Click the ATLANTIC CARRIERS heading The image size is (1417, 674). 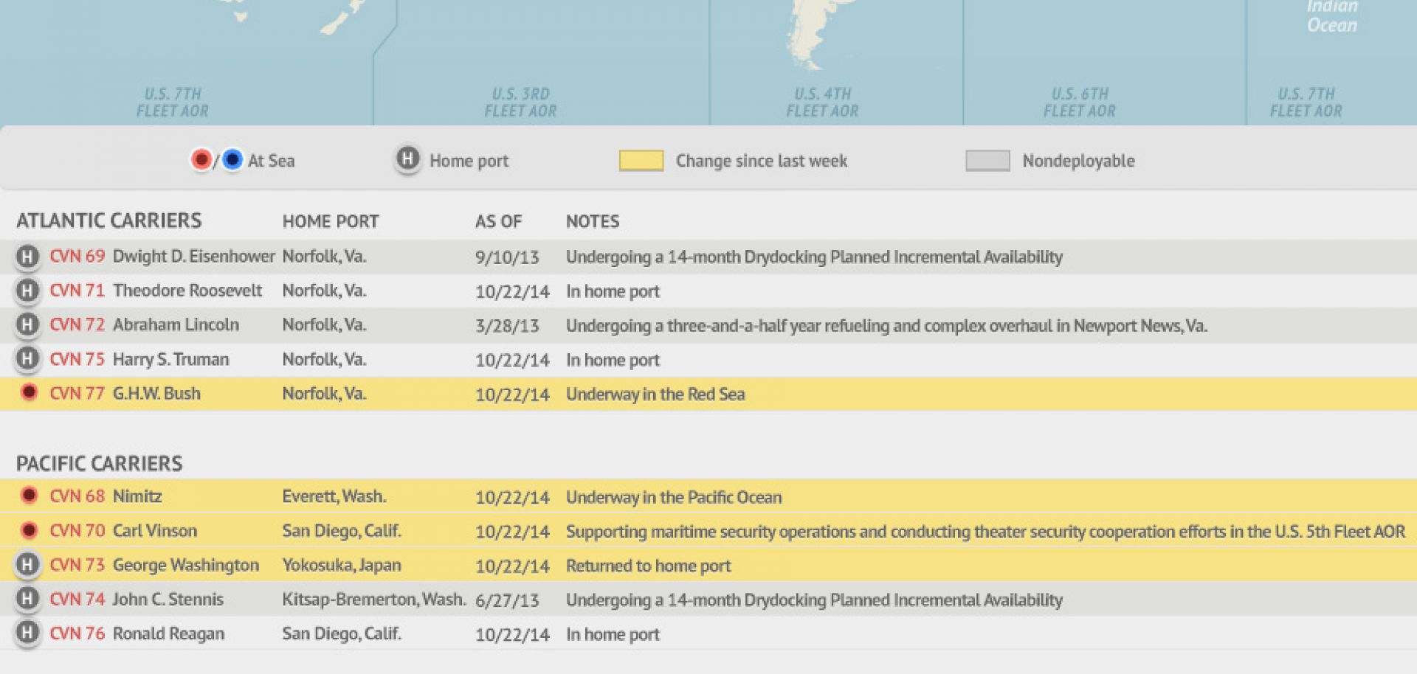point(109,220)
